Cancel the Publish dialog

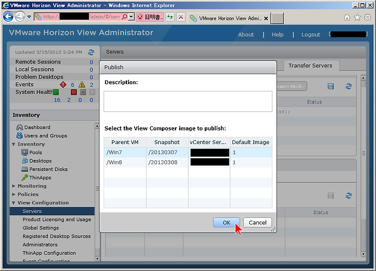[257, 222]
